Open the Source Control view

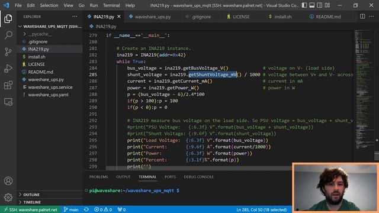(x=8, y=51)
